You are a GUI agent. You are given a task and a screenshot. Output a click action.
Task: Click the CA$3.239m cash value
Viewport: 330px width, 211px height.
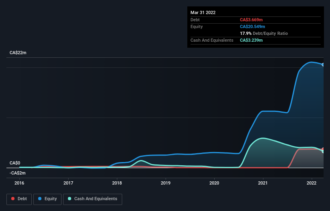tap(251, 40)
